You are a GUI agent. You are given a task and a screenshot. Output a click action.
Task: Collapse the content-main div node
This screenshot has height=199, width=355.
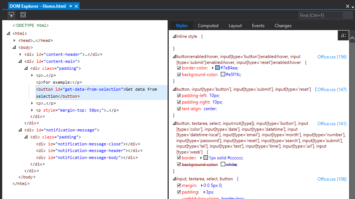click(x=20, y=61)
